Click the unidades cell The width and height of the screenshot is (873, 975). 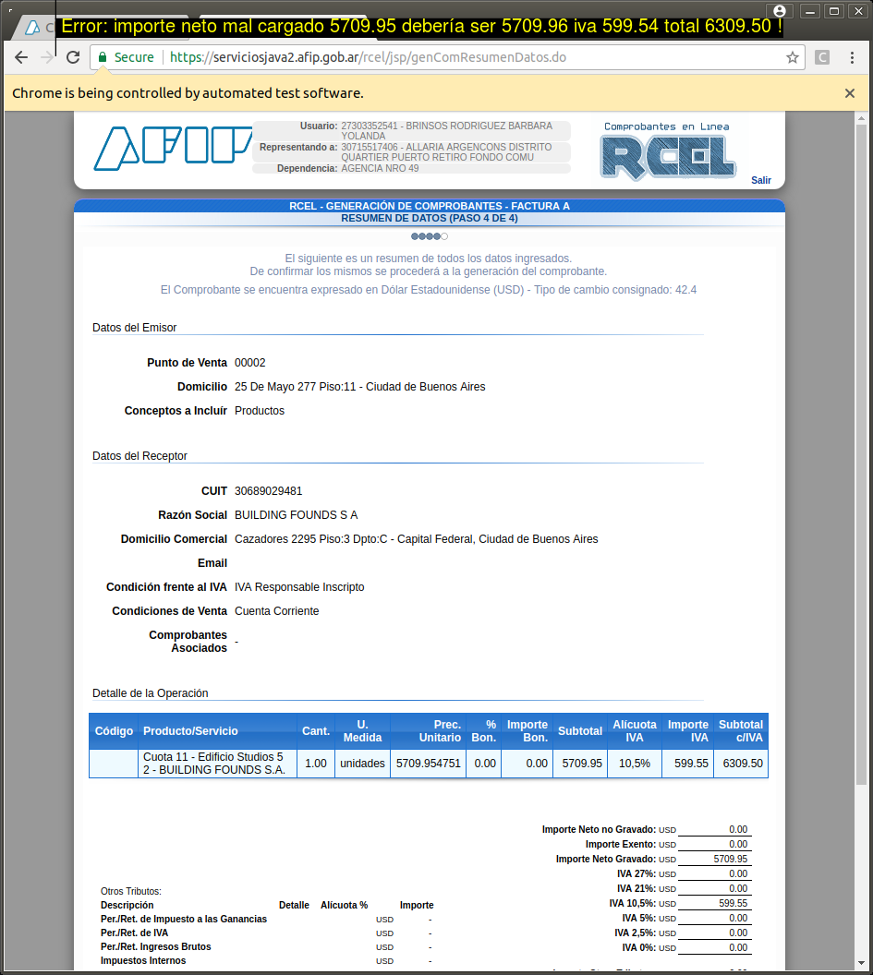[x=363, y=764]
